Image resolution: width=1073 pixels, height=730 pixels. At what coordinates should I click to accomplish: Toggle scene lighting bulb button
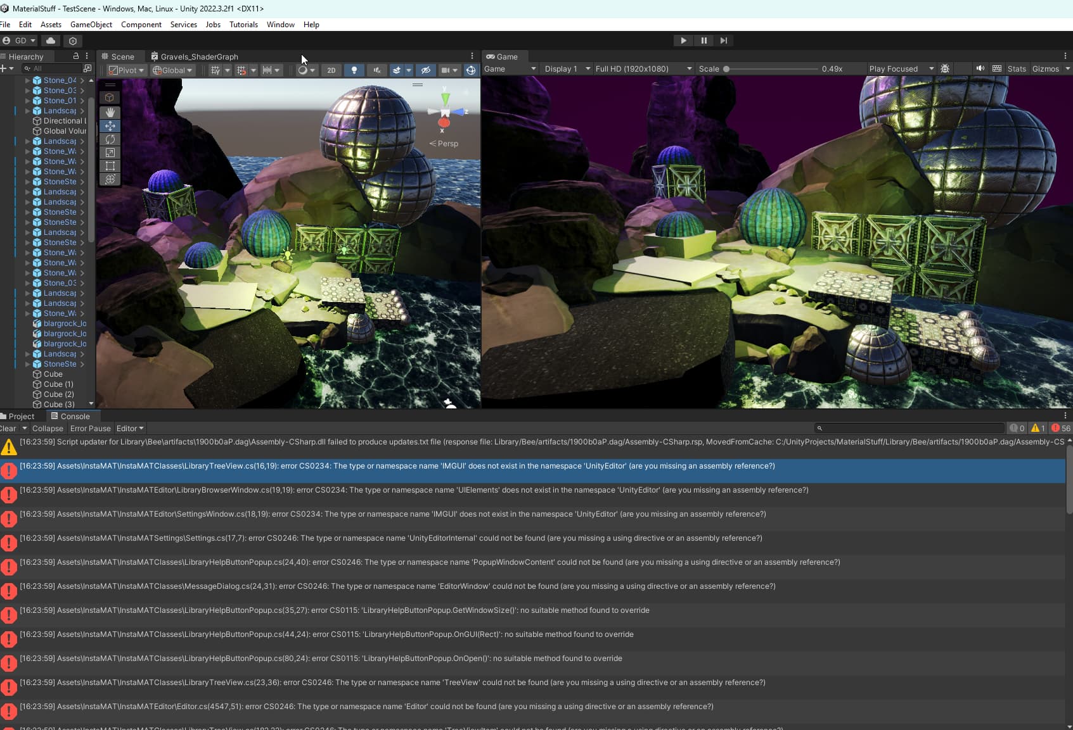coord(354,70)
